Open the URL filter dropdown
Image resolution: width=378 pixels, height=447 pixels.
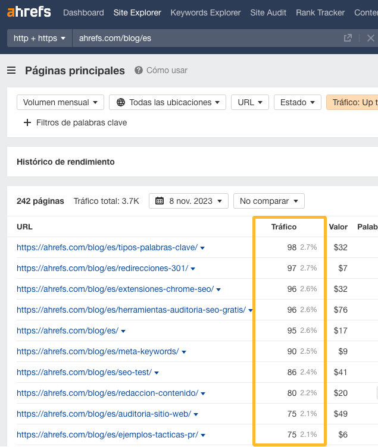pos(250,102)
